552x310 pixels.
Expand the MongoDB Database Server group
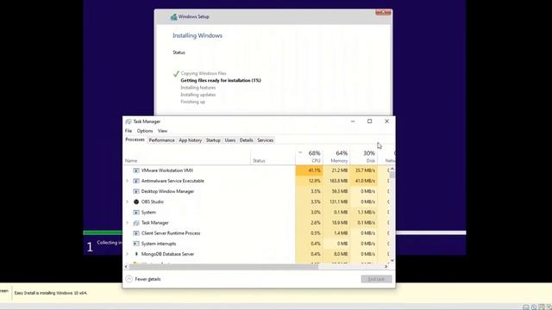[x=127, y=254]
